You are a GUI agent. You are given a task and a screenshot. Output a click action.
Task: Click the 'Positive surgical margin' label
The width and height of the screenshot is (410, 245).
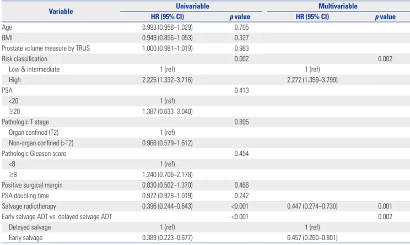pos(32,185)
